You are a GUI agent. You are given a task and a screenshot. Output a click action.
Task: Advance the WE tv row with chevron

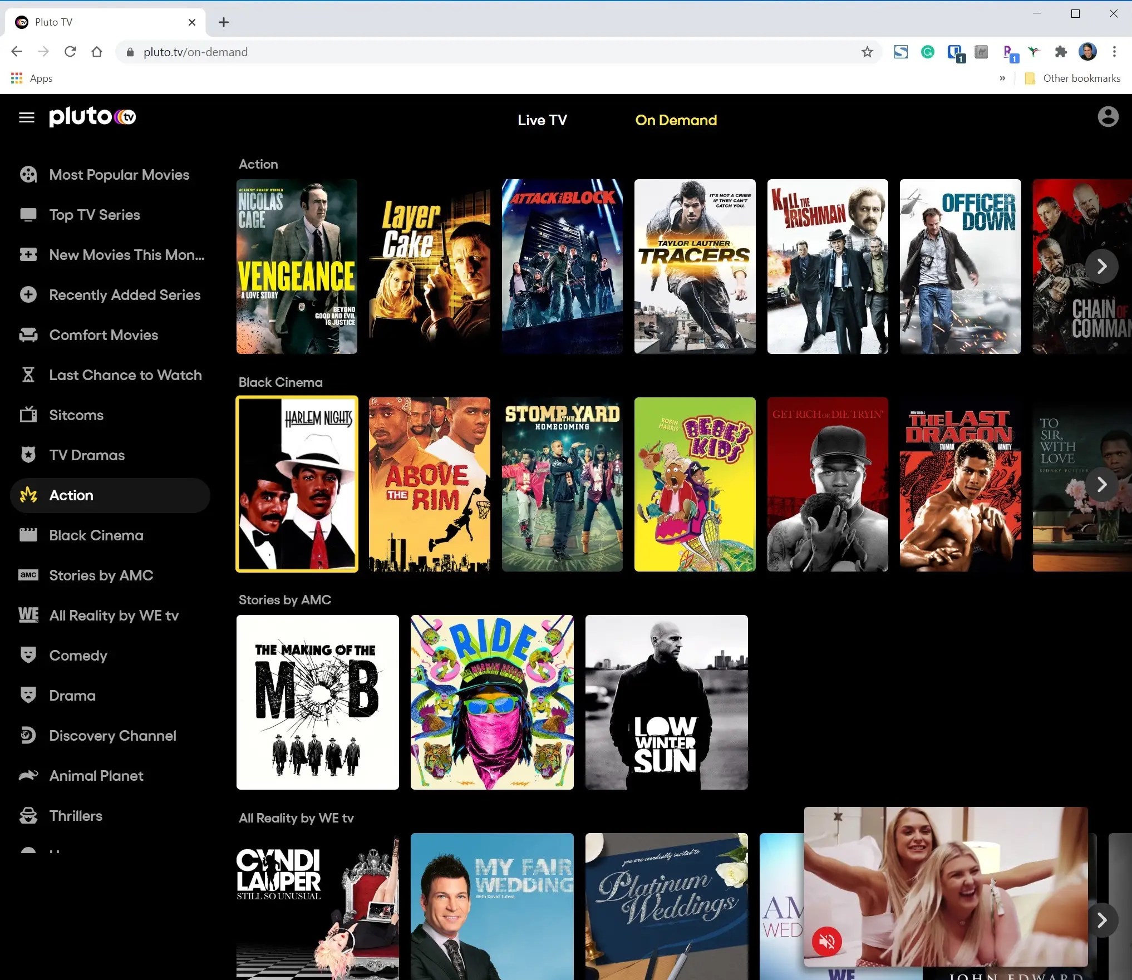[x=1101, y=920]
